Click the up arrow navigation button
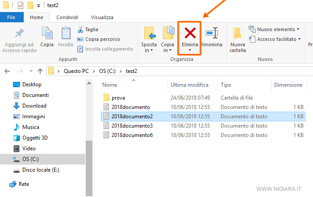The width and height of the screenshot is (313, 197). (x=40, y=71)
